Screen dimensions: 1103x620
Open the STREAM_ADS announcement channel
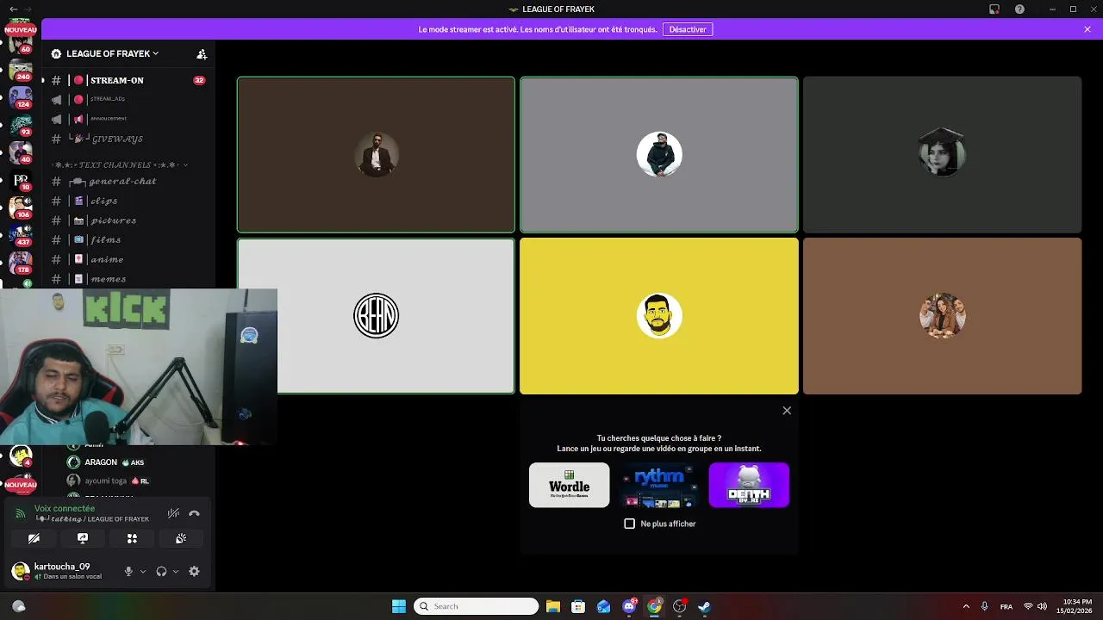click(128, 99)
